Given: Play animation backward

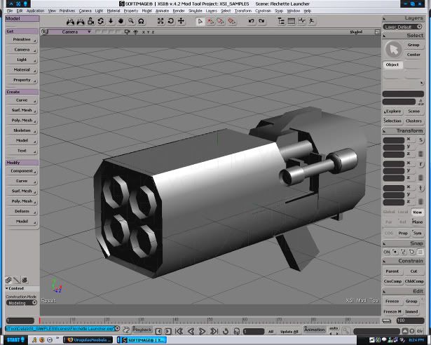Looking at the screenshot, I should pos(191,331).
